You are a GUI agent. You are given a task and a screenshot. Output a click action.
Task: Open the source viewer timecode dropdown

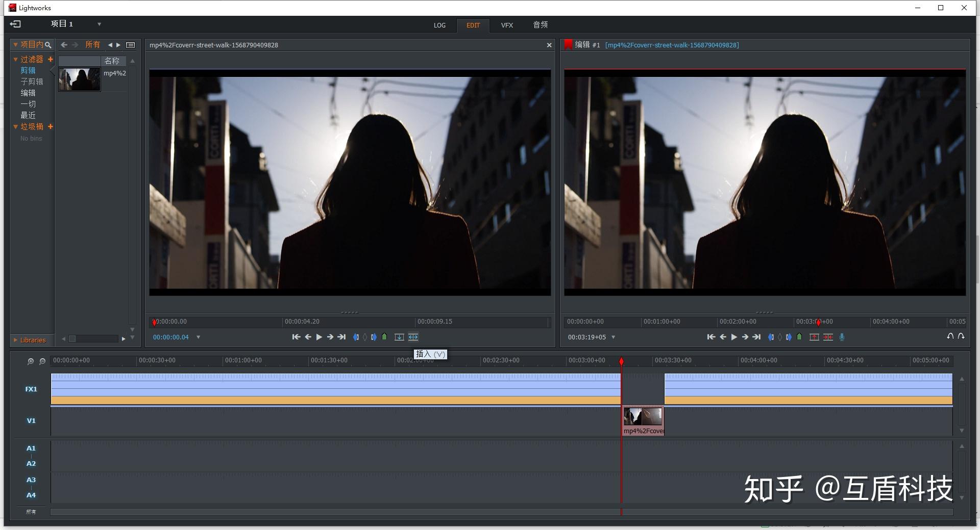198,337
